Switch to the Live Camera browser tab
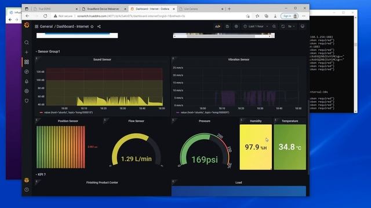The width and height of the screenshot is (371, 208). pyautogui.click(x=201, y=9)
